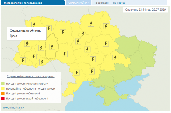This screenshot has width=171, height=113.
Task: Click the thunderstorm icon on Khmelnytskyi oblast
Action: (x=52, y=47)
